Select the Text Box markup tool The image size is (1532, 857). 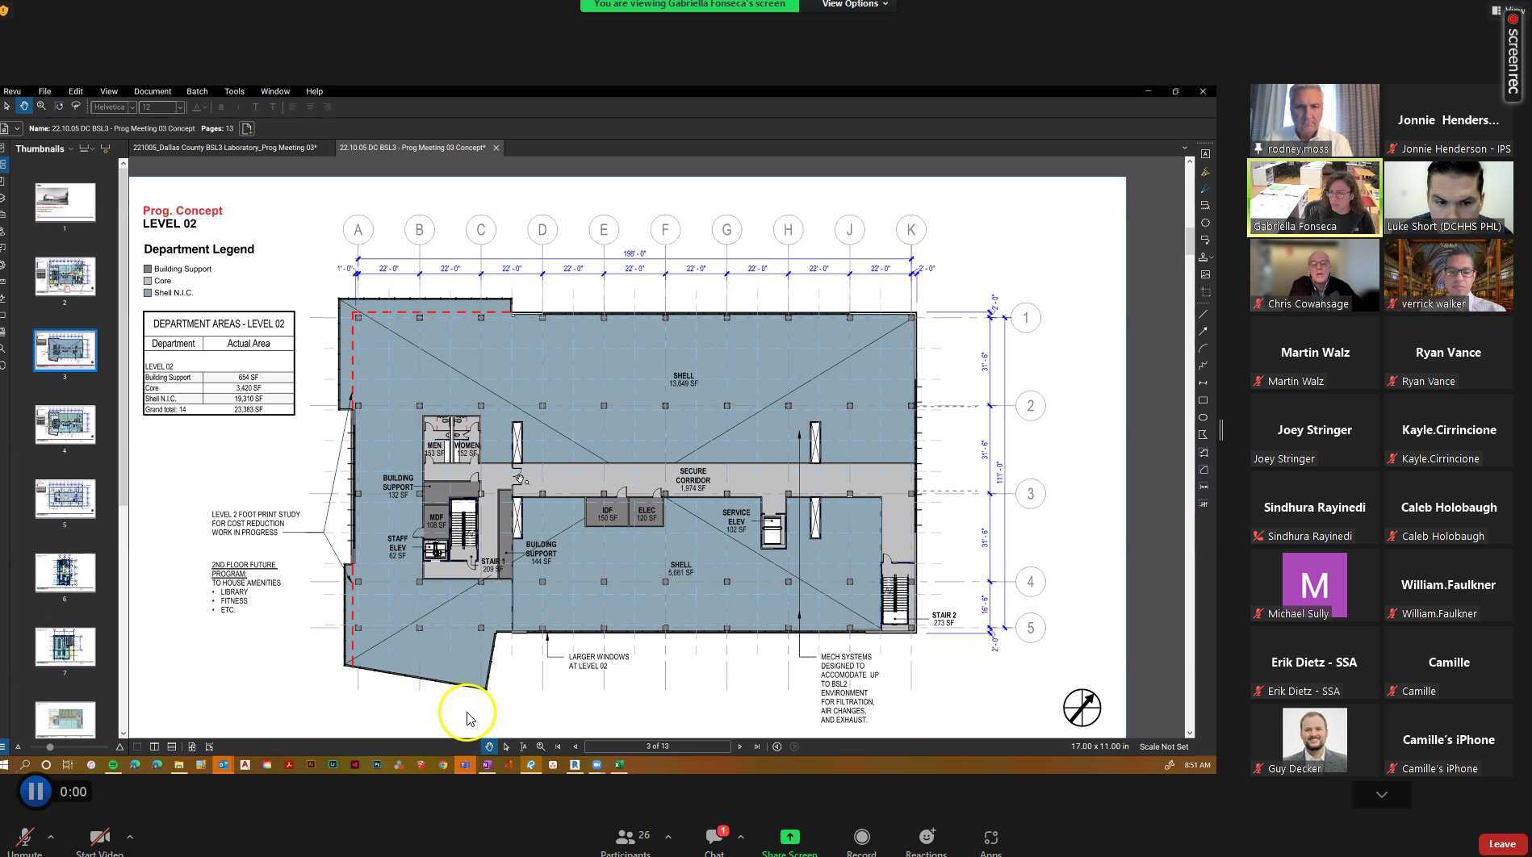click(x=1205, y=153)
